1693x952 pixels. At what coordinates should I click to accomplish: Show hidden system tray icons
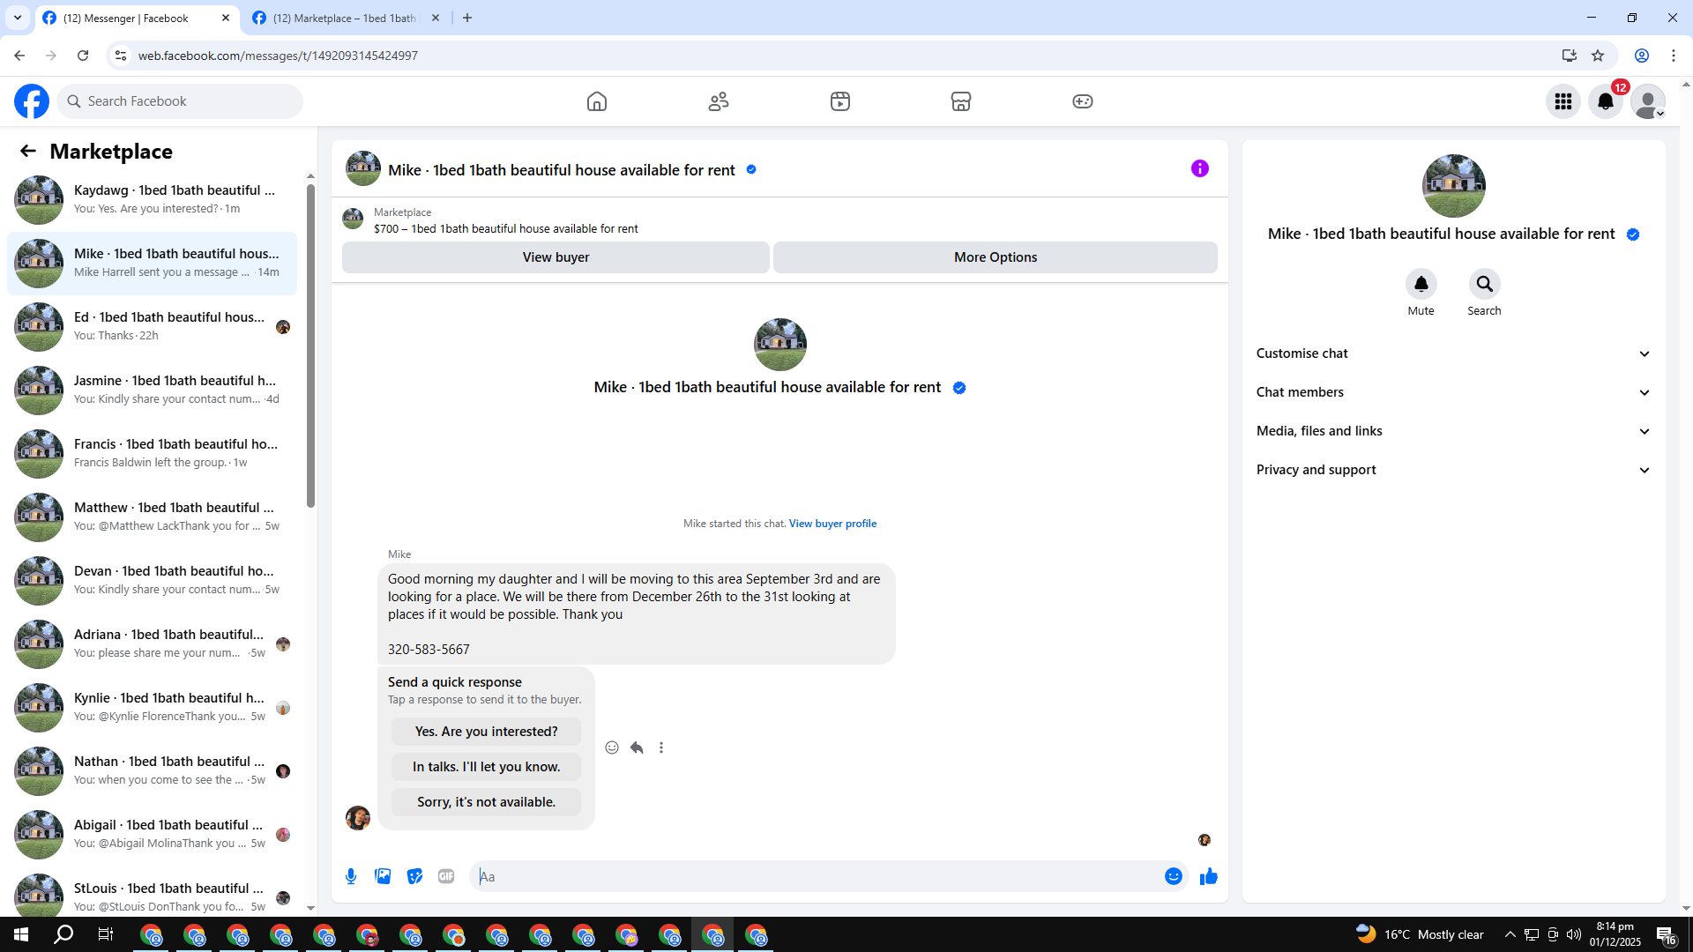pyautogui.click(x=1510, y=934)
